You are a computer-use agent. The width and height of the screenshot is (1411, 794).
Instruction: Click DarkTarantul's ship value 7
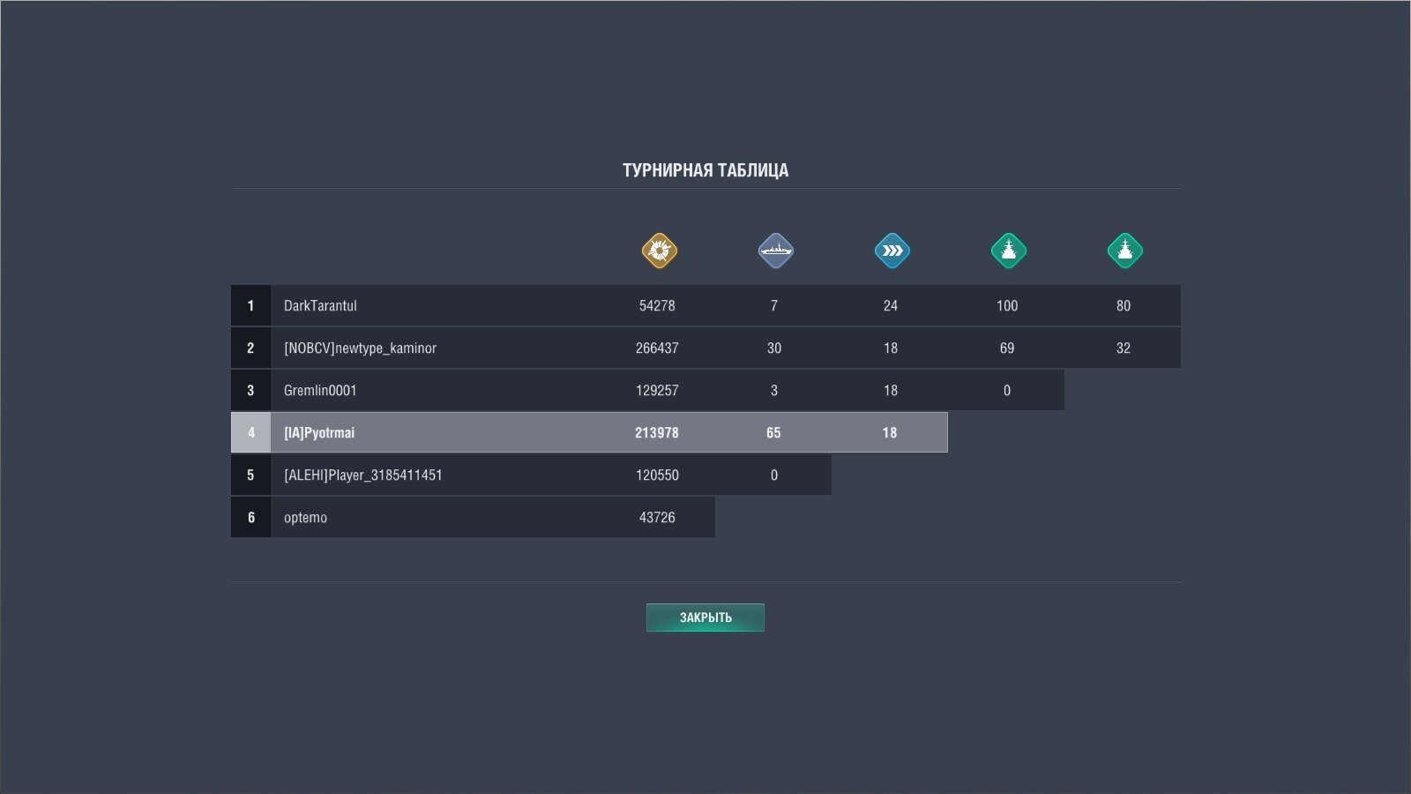click(774, 306)
